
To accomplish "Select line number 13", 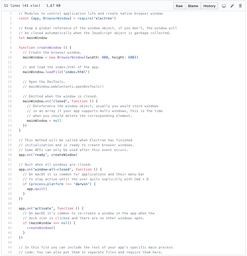I will [10, 72].
